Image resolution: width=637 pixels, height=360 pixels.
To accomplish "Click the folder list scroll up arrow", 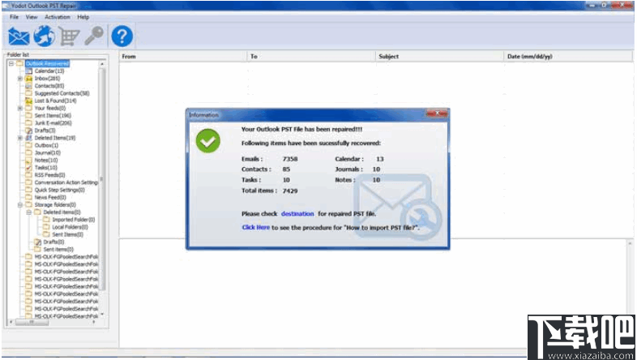I will tap(102, 64).
